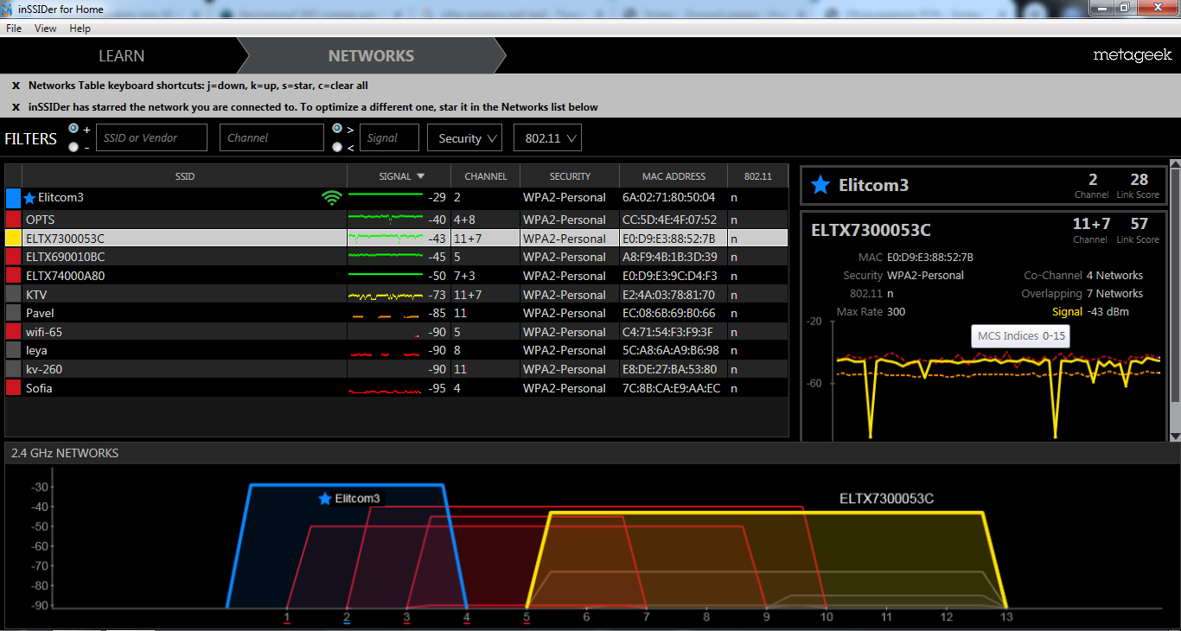1181x631 pixels.
Task: Click the metageek logo
Action: [x=1133, y=55]
